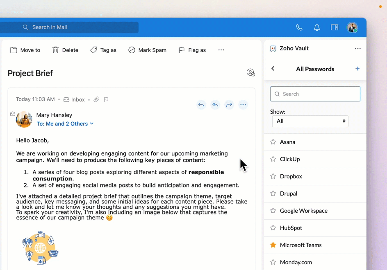This screenshot has height=270, width=387.
Task: Star the Monday.com password entry
Action: (x=273, y=262)
